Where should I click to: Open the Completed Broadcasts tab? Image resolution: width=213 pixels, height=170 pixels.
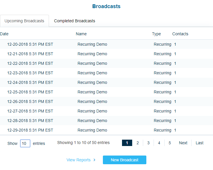(74, 21)
